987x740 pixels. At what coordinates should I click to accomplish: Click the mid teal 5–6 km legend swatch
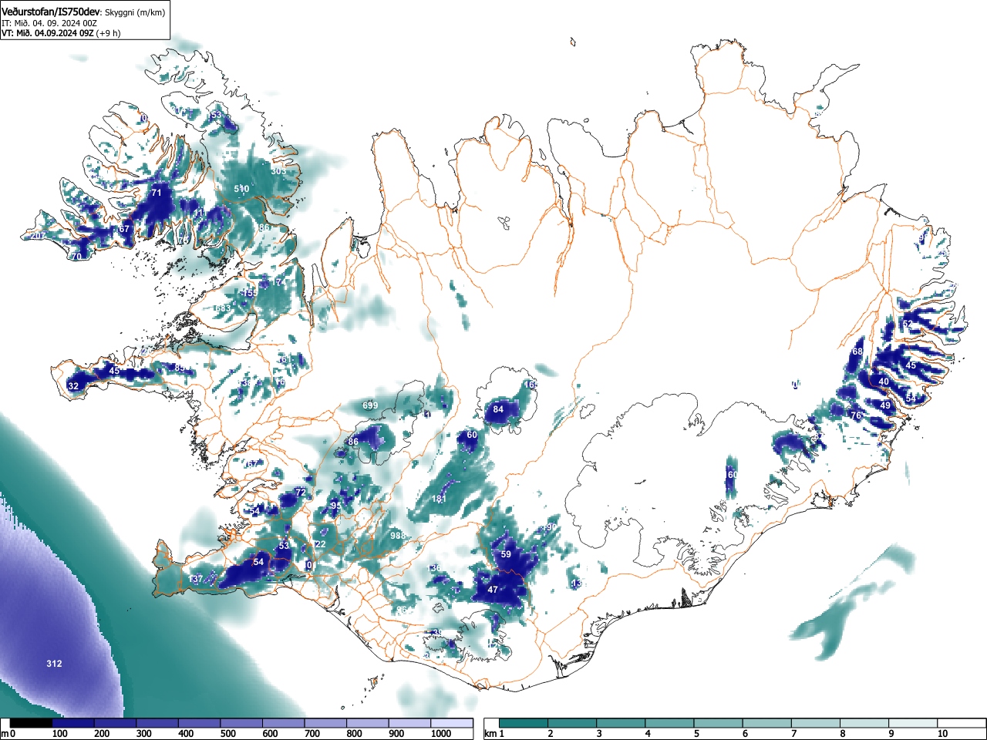coord(719,723)
